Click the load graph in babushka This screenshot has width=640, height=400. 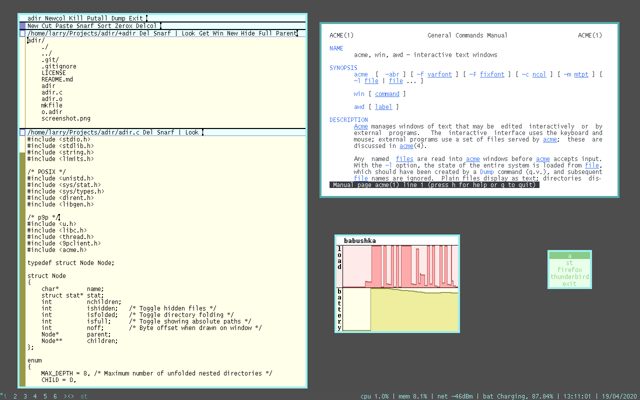click(400, 266)
